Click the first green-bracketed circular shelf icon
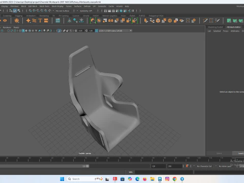The width and height of the screenshot is (244, 183). pos(93,21)
